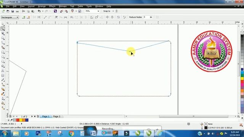Click the Reduce Nodes value field

click(146, 17)
